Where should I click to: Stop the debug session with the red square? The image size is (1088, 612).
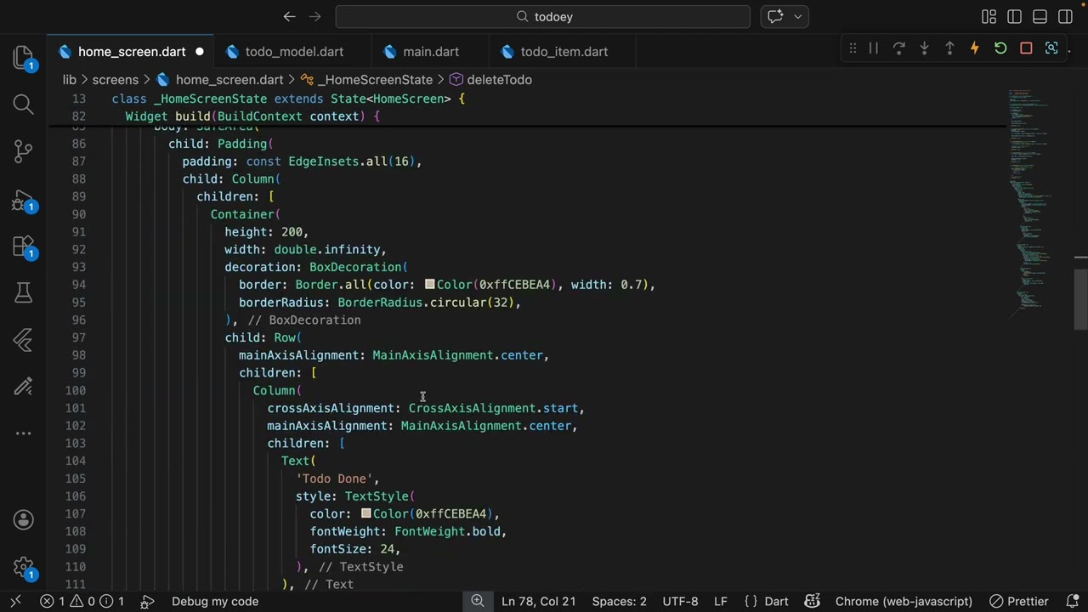pos(1026,48)
